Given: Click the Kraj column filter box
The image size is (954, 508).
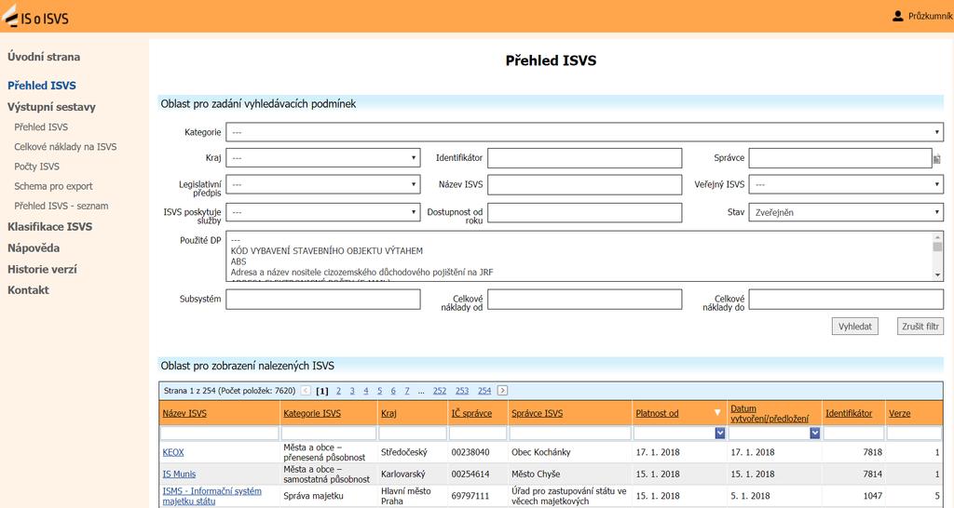Looking at the screenshot, I should 413,433.
